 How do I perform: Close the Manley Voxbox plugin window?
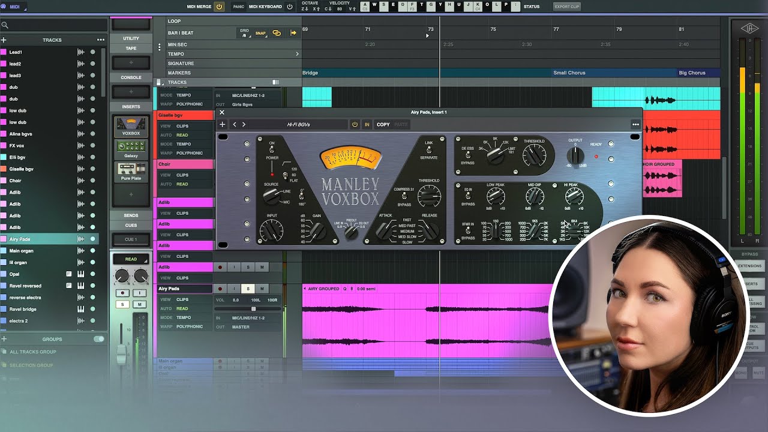(222, 112)
